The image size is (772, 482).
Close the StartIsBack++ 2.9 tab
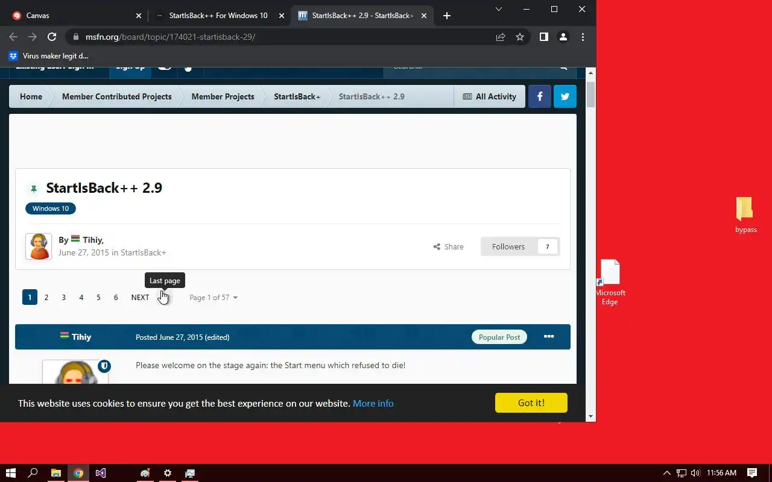pyautogui.click(x=424, y=16)
